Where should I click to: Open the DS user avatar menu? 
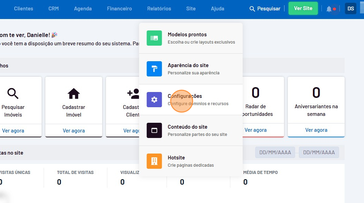[350, 9]
